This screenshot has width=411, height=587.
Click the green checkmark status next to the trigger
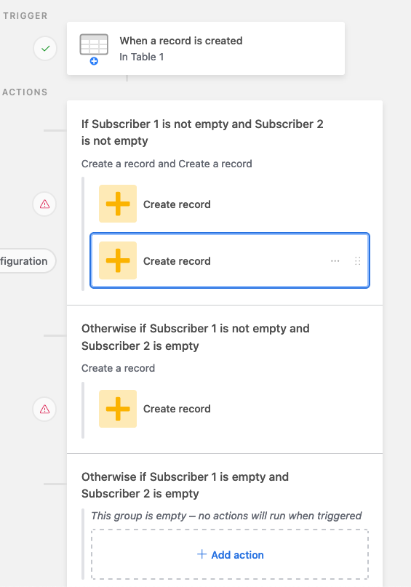coord(45,48)
